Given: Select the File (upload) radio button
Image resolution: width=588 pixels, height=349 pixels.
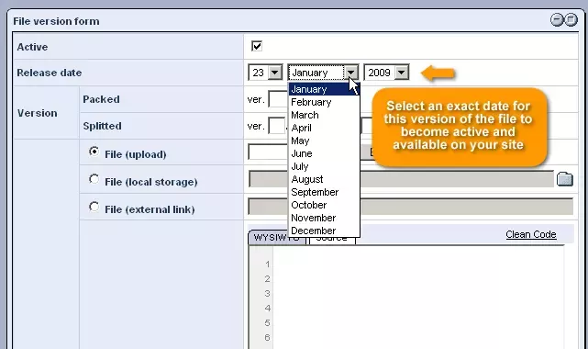Looking at the screenshot, I should tap(94, 152).
